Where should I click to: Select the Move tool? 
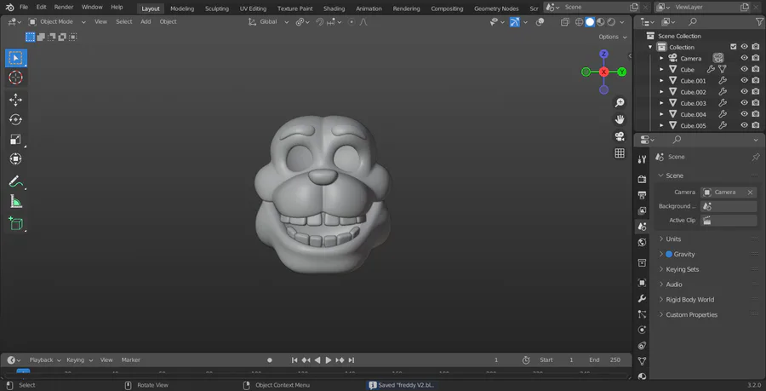point(15,100)
